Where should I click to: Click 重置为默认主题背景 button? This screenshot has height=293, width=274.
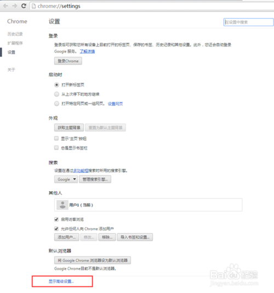105,128
